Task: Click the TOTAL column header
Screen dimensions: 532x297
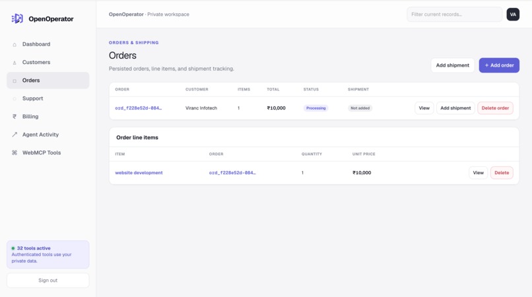Action: pyautogui.click(x=273, y=89)
